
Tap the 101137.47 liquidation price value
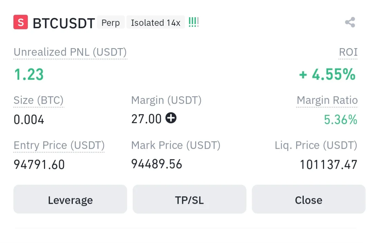(x=328, y=165)
